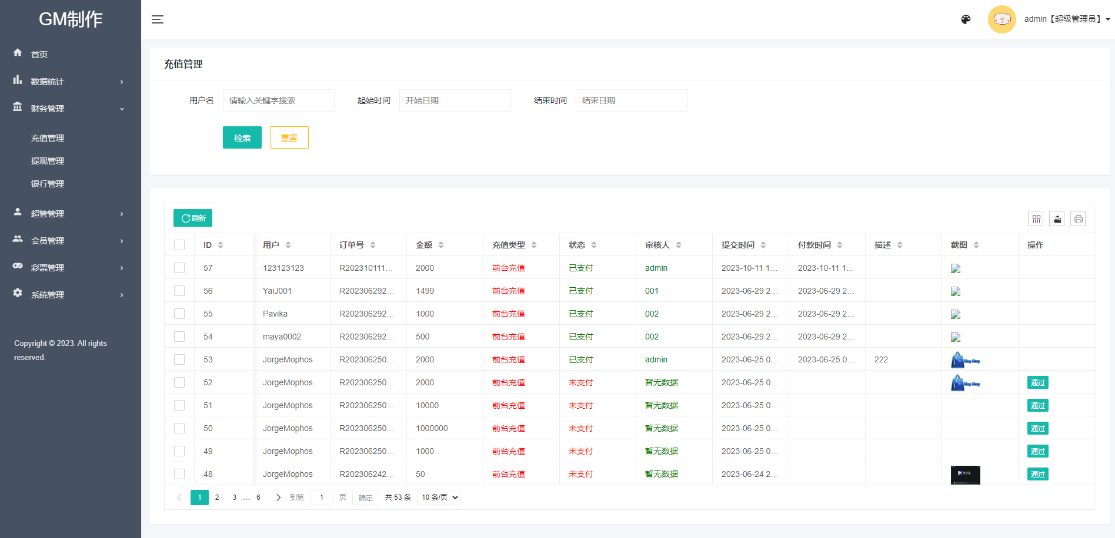Expand the 数据统计 sidebar menu

click(x=71, y=82)
